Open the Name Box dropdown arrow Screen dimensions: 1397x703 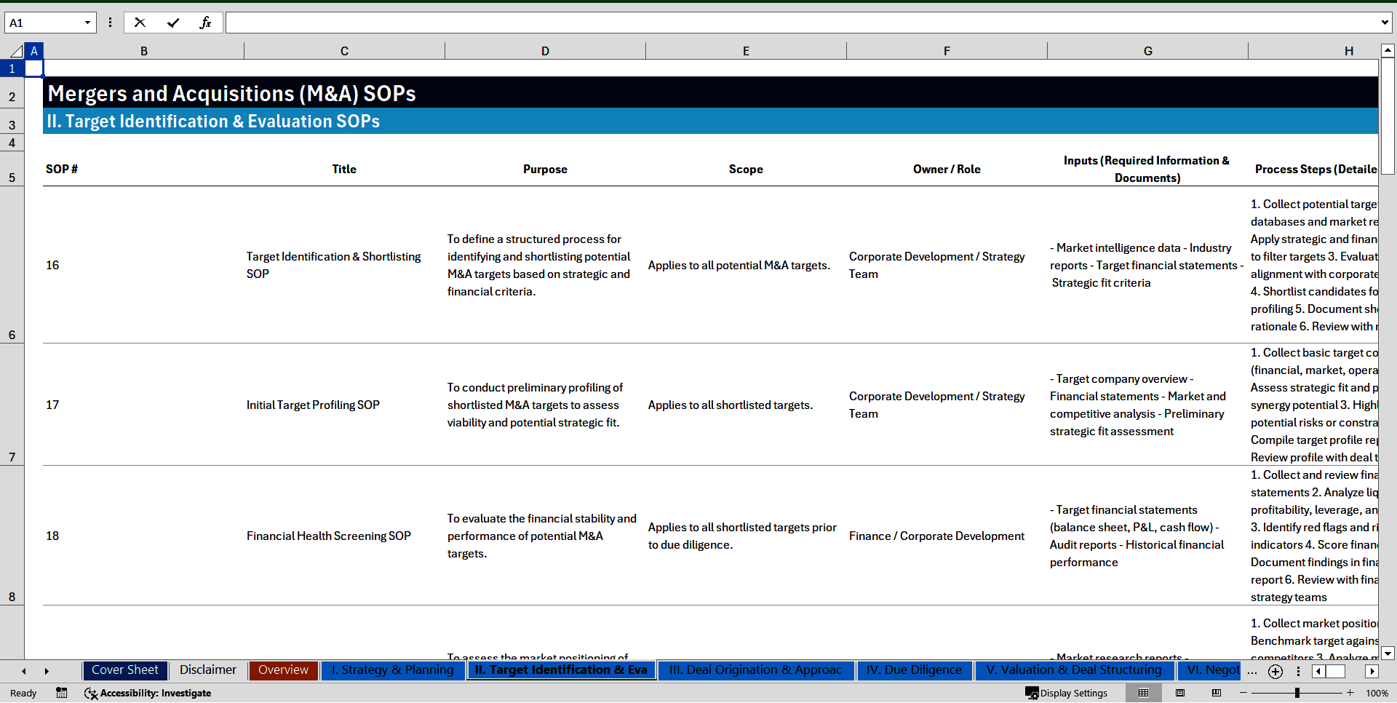(87, 23)
